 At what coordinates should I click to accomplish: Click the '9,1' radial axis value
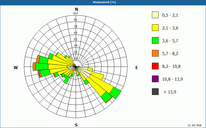[x=75, y=20]
